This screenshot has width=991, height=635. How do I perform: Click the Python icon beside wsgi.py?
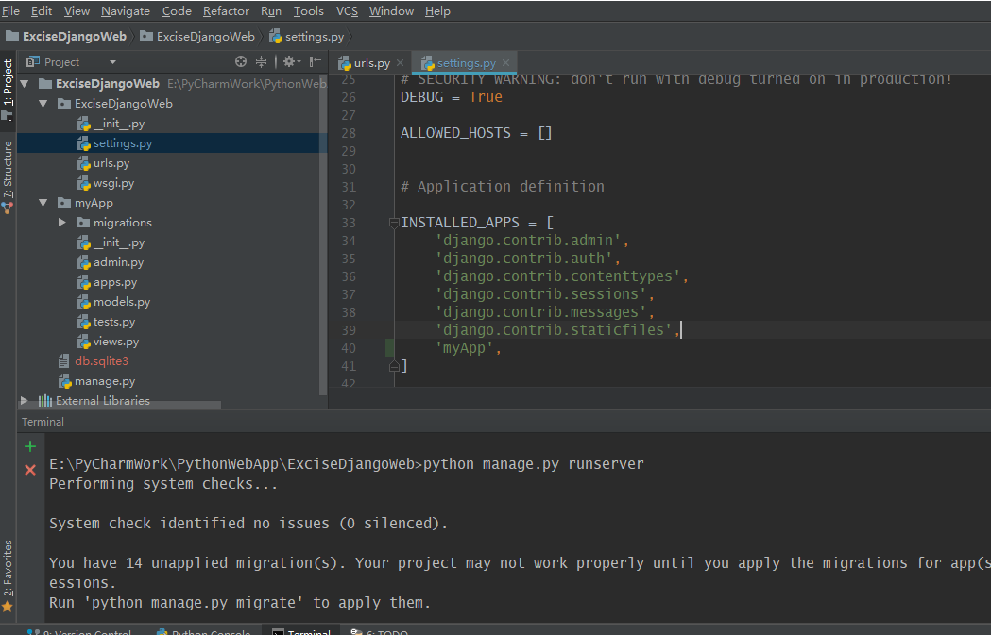[83, 183]
